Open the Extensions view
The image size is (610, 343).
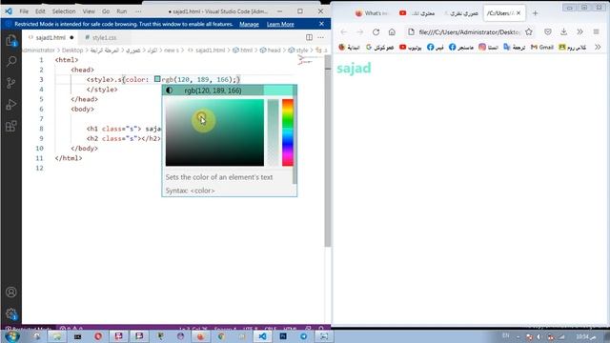click(x=11, y=126)
